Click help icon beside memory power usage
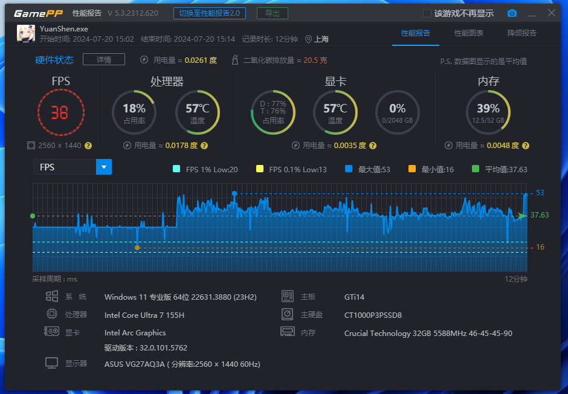This screenshot has width=568, height=394. click(x=526, y=146)
